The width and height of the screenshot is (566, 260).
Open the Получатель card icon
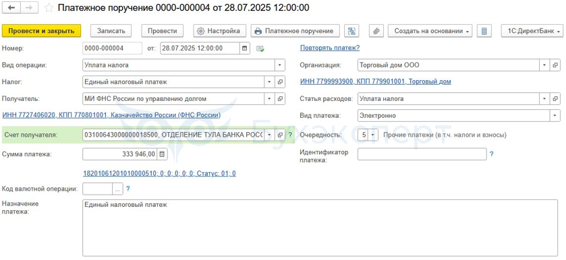[x=280, y=98]
